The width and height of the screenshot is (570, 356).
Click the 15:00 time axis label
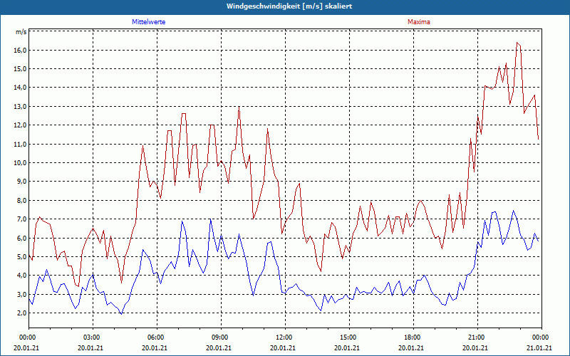click(349, 337)
